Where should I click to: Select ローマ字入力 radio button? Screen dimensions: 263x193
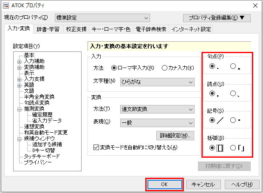point(114,68)
